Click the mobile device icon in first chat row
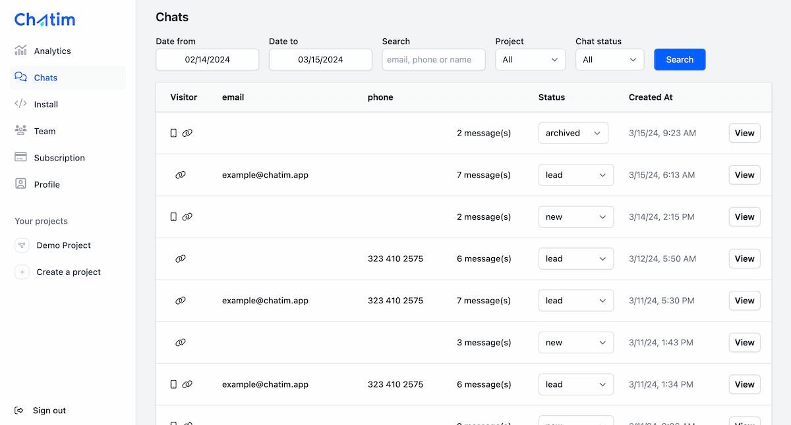This screenshot has width=791, height=425. (173, 132)
